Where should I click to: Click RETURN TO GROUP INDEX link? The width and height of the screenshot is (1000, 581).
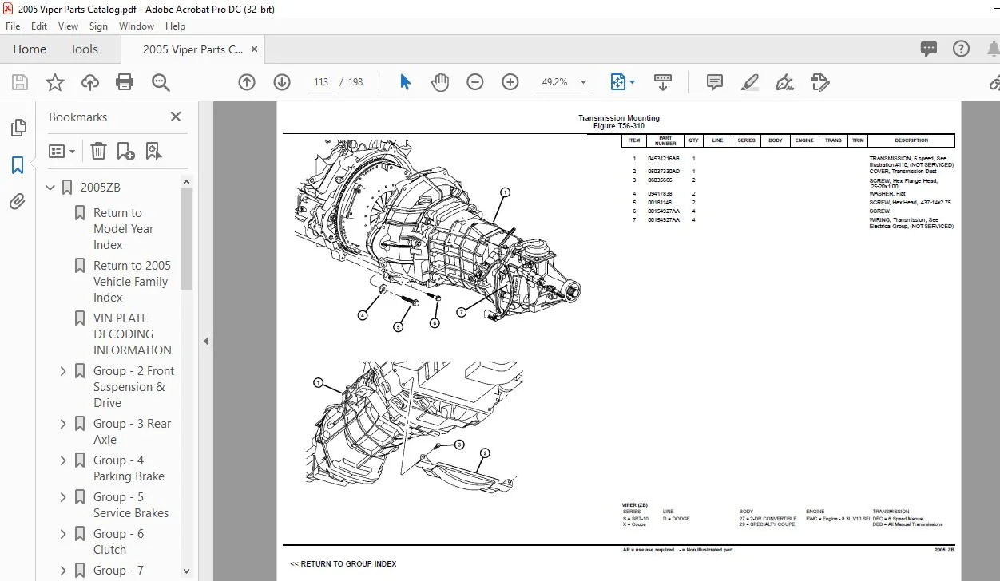(x=343, y=564)
